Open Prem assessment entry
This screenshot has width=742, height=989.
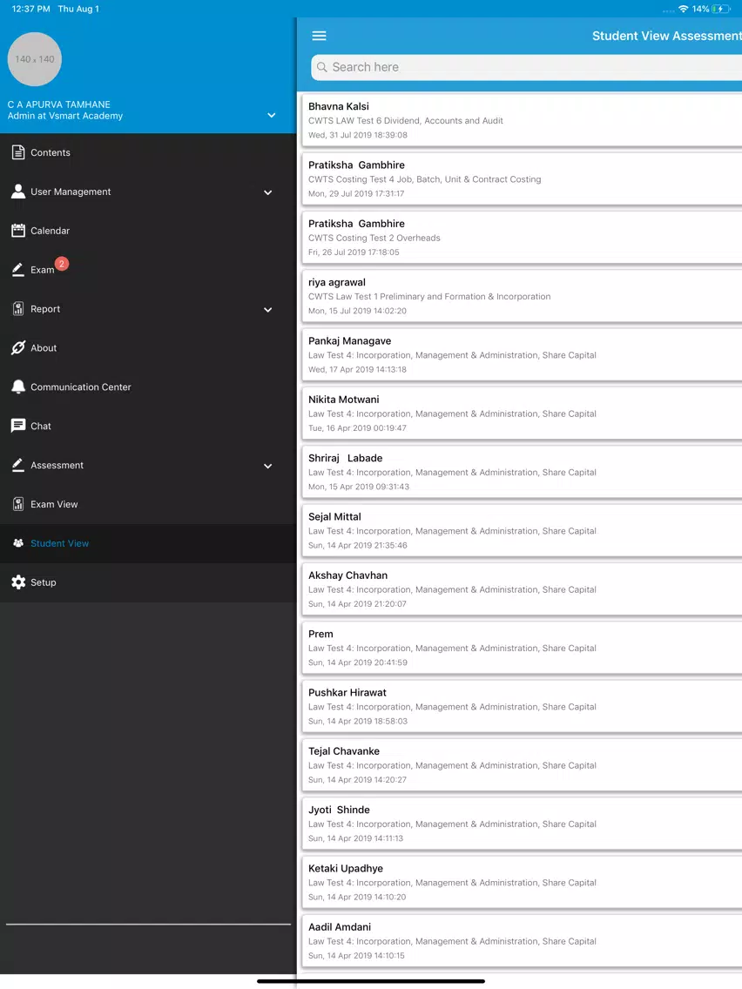coord(522,648)
